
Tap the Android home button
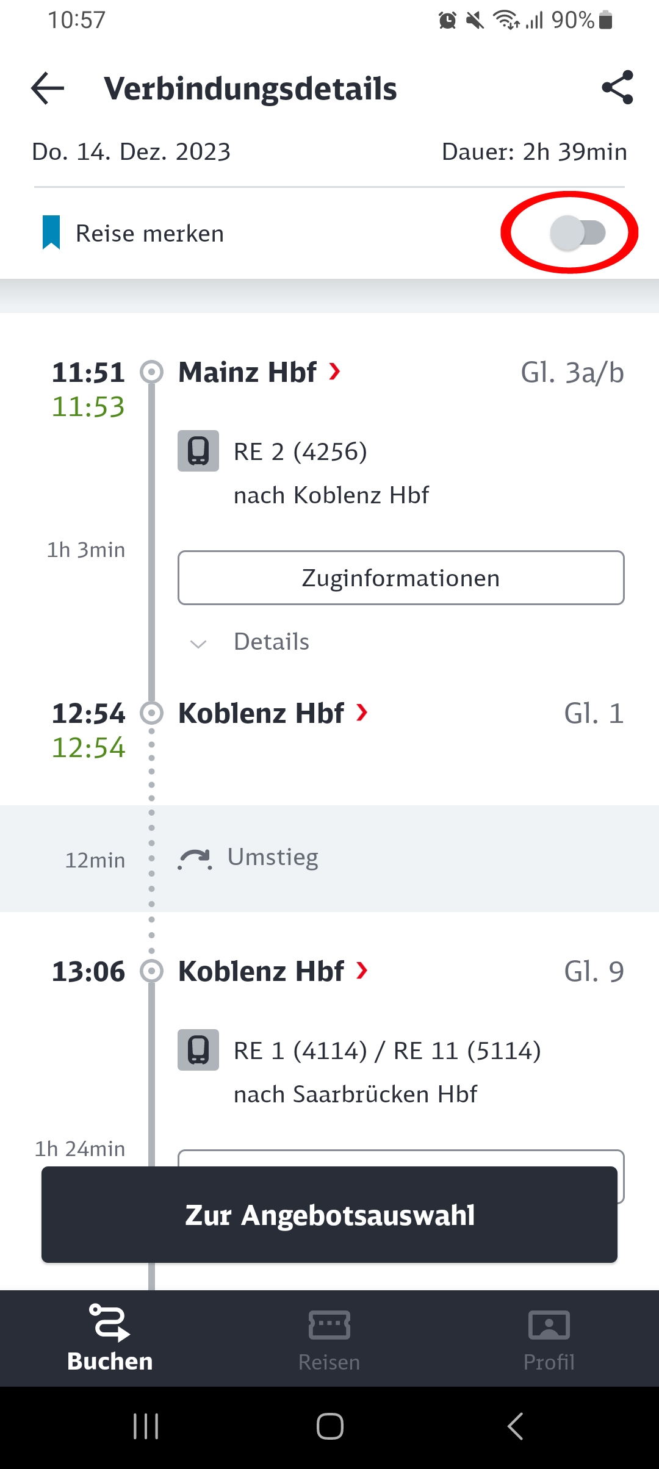329,1426
